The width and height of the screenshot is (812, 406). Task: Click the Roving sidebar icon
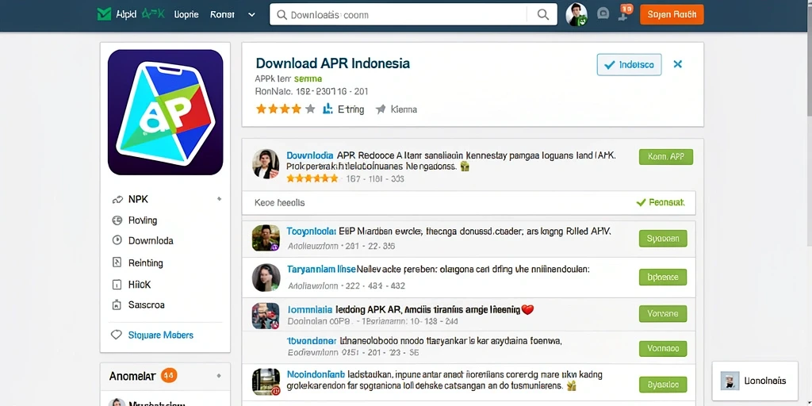click(117, 220)
